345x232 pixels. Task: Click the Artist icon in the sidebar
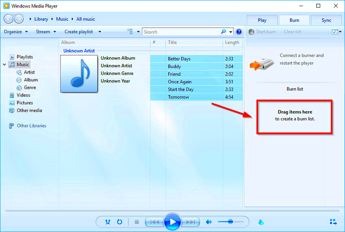pos(19,72)
